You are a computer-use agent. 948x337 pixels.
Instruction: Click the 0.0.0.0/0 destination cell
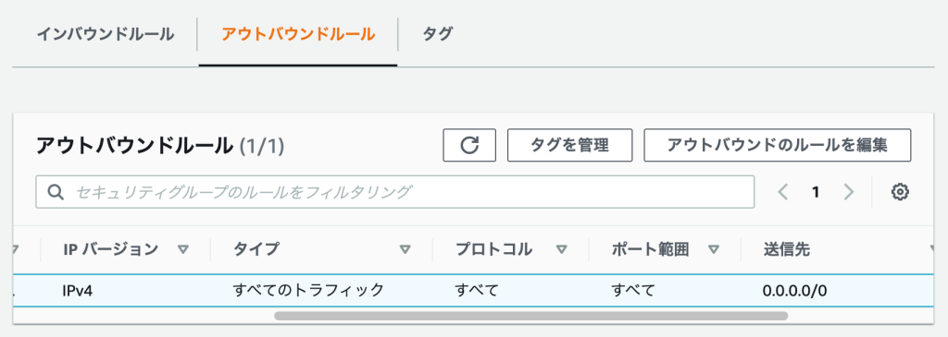[795, 291]
